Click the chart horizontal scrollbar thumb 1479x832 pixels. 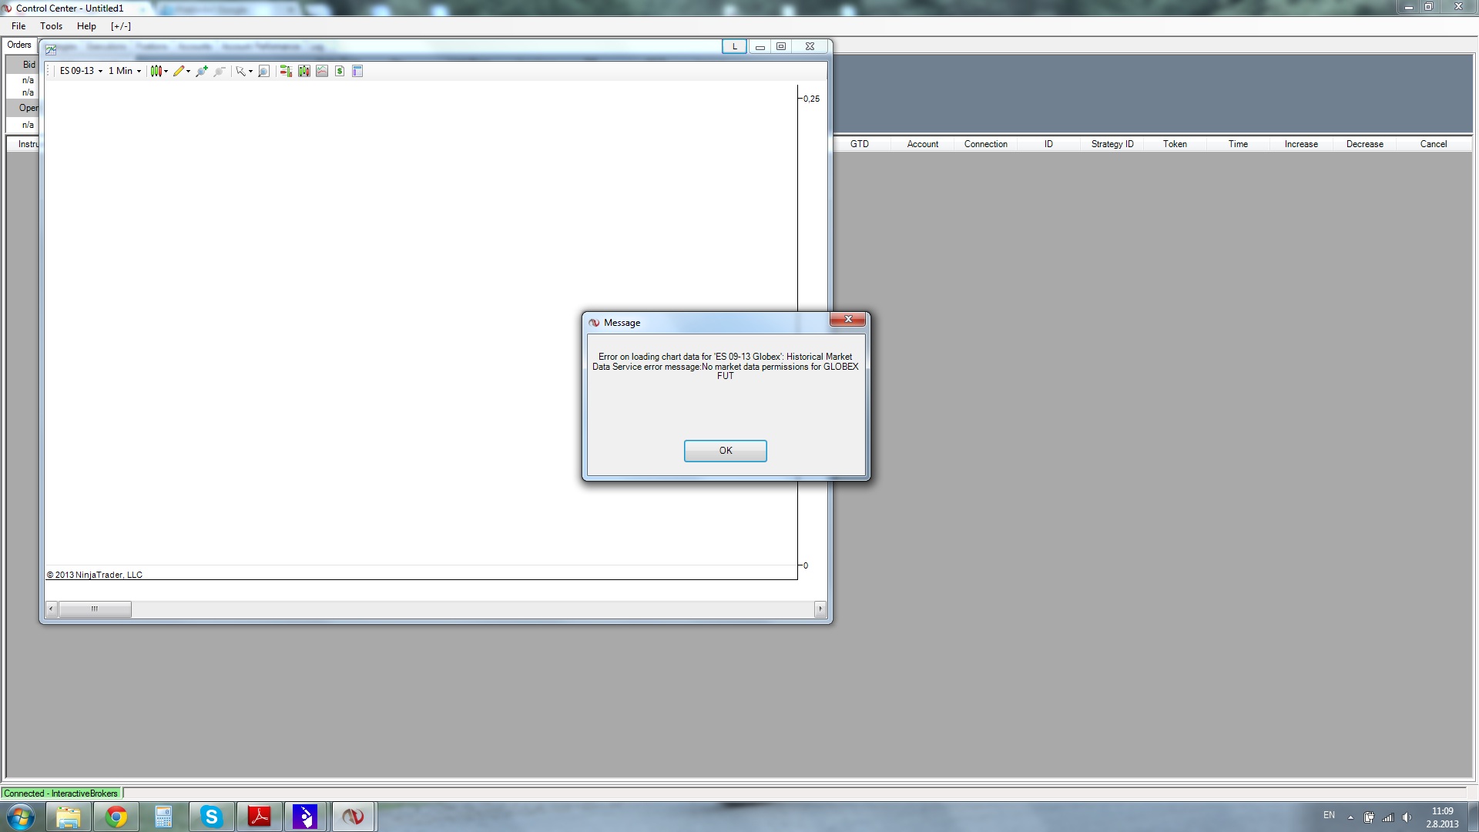(x=95, y=609)
